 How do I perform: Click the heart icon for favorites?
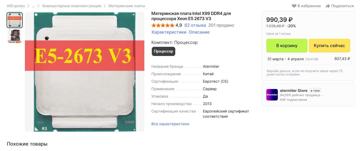(x=294, y=6)
